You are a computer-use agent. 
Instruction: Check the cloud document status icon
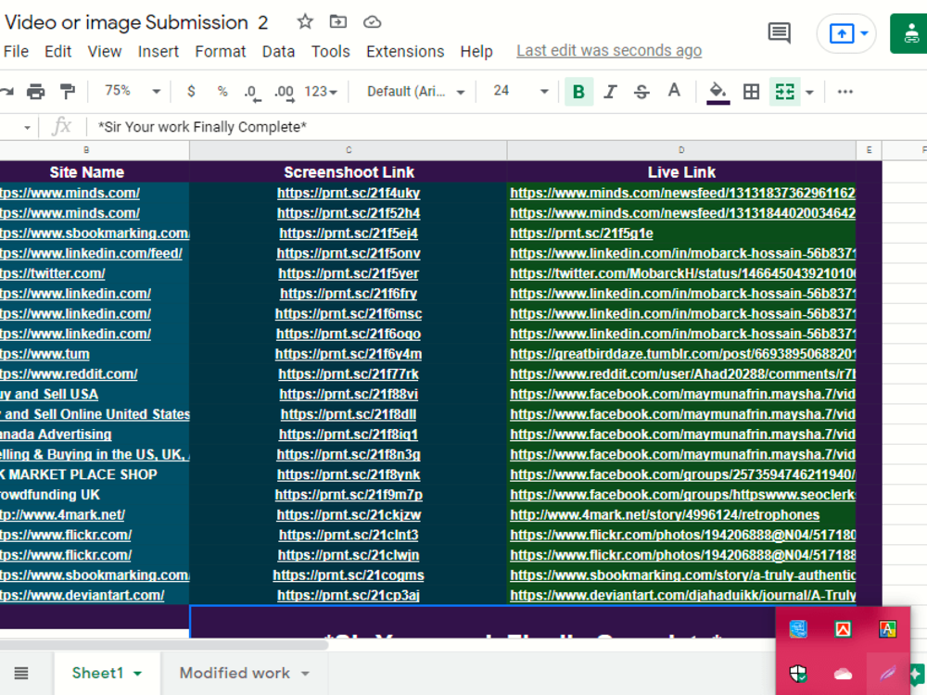[x=372, y=22]
